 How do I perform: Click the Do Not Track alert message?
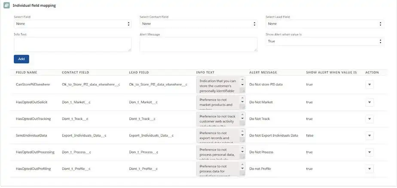260,119
